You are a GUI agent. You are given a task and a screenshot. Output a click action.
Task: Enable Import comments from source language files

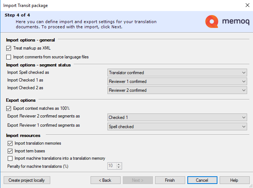[9, 57]
